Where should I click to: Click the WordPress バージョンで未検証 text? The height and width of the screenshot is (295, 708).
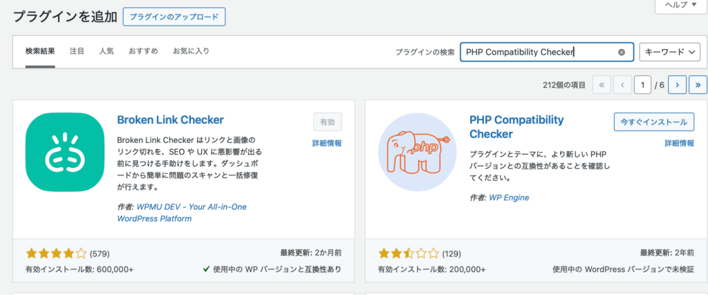[624, 269]
